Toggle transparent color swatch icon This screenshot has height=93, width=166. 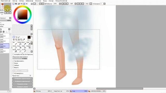[x=28, y=40]
